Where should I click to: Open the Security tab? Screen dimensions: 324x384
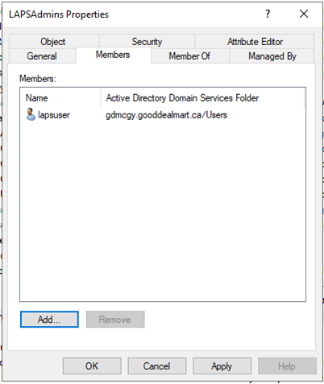[x=147, y=42]
